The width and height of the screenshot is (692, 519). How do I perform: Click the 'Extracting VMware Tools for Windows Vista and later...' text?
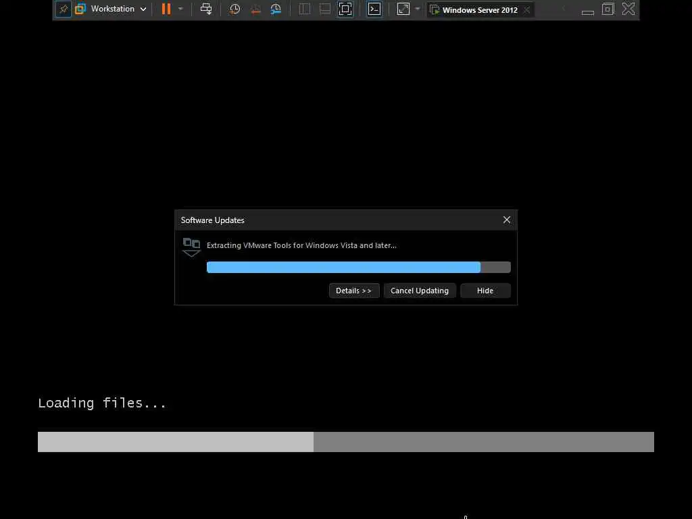(301, 245)
